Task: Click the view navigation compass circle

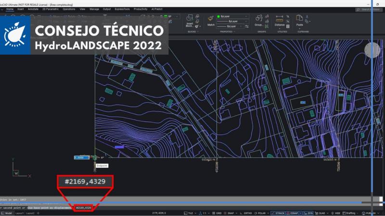Action: 372,50
